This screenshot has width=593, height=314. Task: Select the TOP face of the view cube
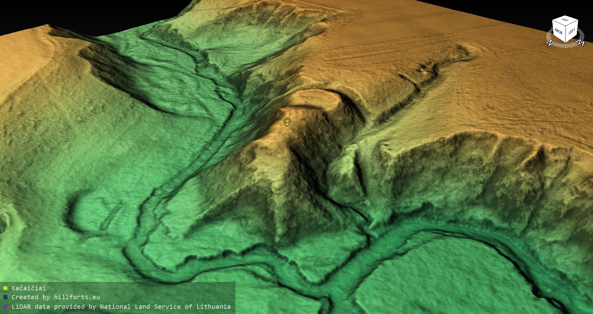tap(565, 20)
